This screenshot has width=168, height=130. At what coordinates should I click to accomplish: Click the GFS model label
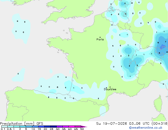coord(40,124)
